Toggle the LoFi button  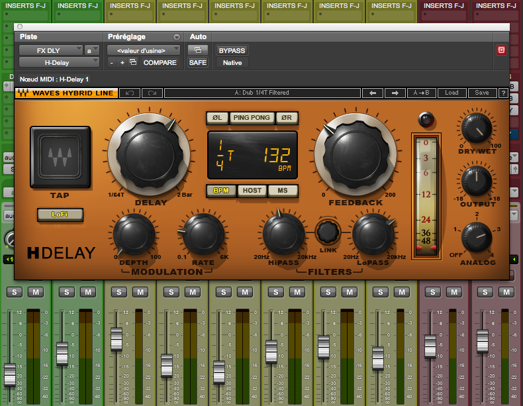(60, 215)
